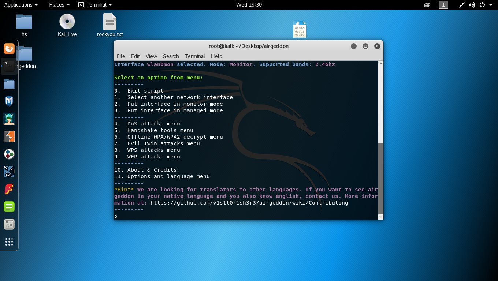Viewport: 498px width, 281px height.
Task: Close the airgeddon terminal window
Action: pyautogui.click(x=377, y=46)
